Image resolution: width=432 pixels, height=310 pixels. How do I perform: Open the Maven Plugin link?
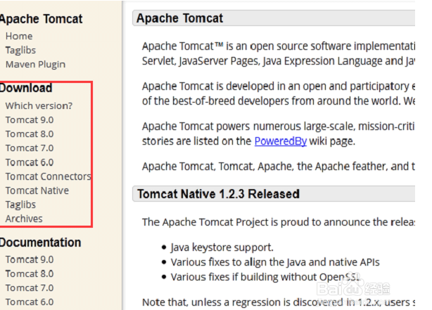pyautogui.click(x=36, y=65)
